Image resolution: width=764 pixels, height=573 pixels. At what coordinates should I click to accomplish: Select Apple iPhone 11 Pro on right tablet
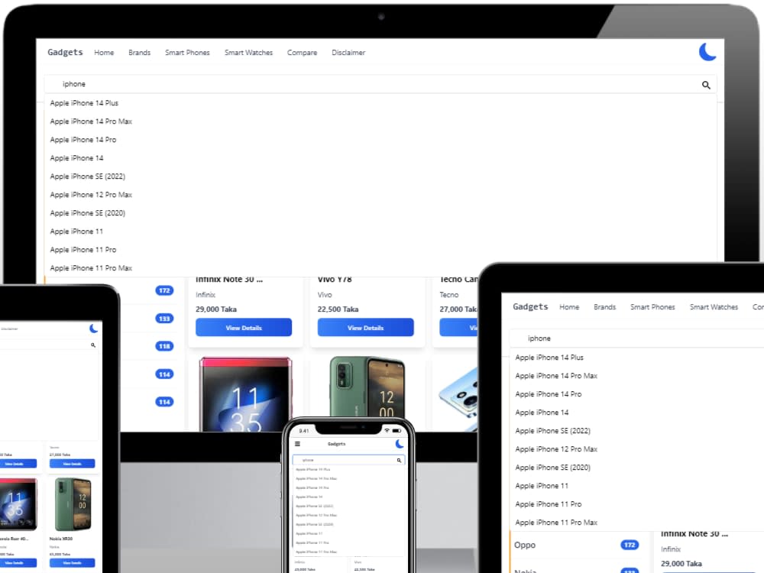point(548,504)
